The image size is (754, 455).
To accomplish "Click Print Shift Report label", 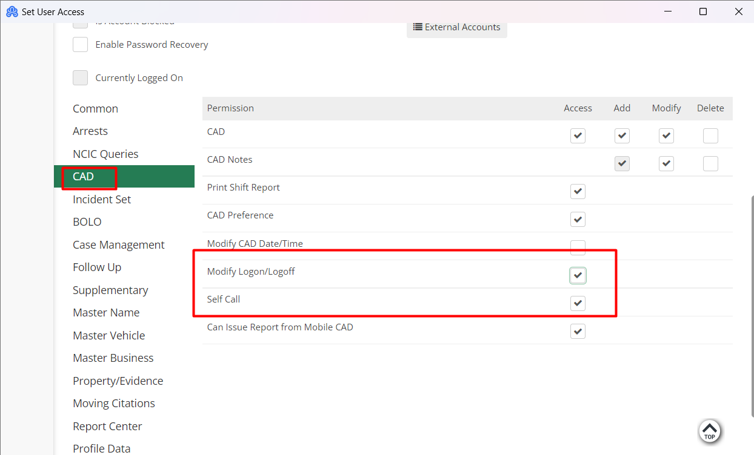I will (x=244, y=188).
